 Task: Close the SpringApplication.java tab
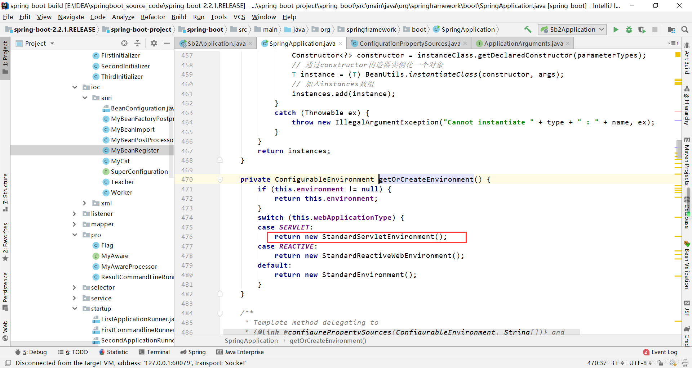(340, 44)
